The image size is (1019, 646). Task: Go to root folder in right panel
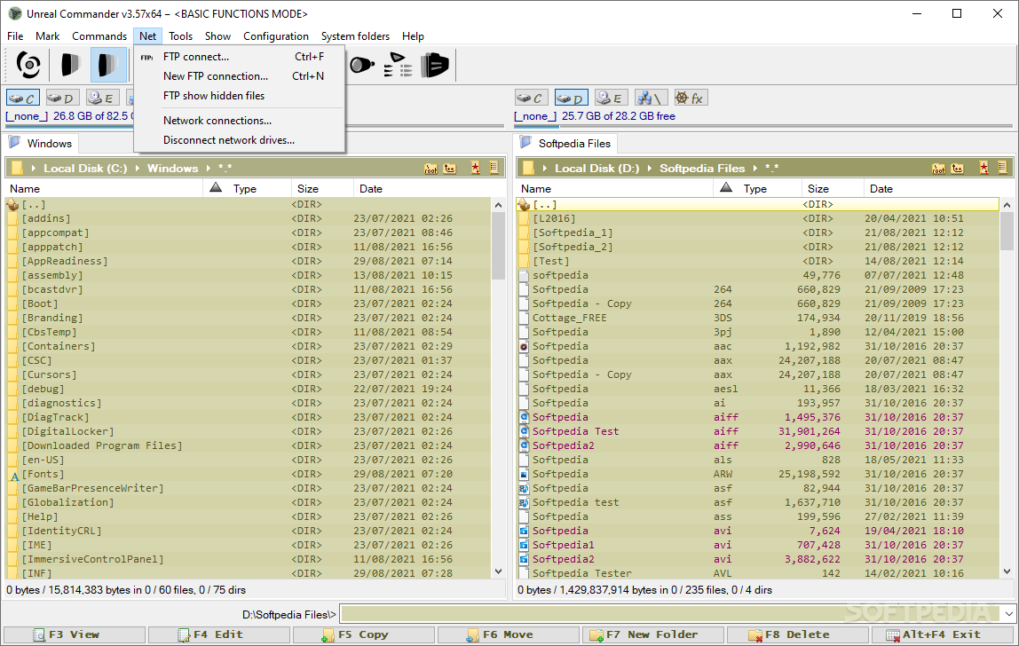(x=938, y=169)
